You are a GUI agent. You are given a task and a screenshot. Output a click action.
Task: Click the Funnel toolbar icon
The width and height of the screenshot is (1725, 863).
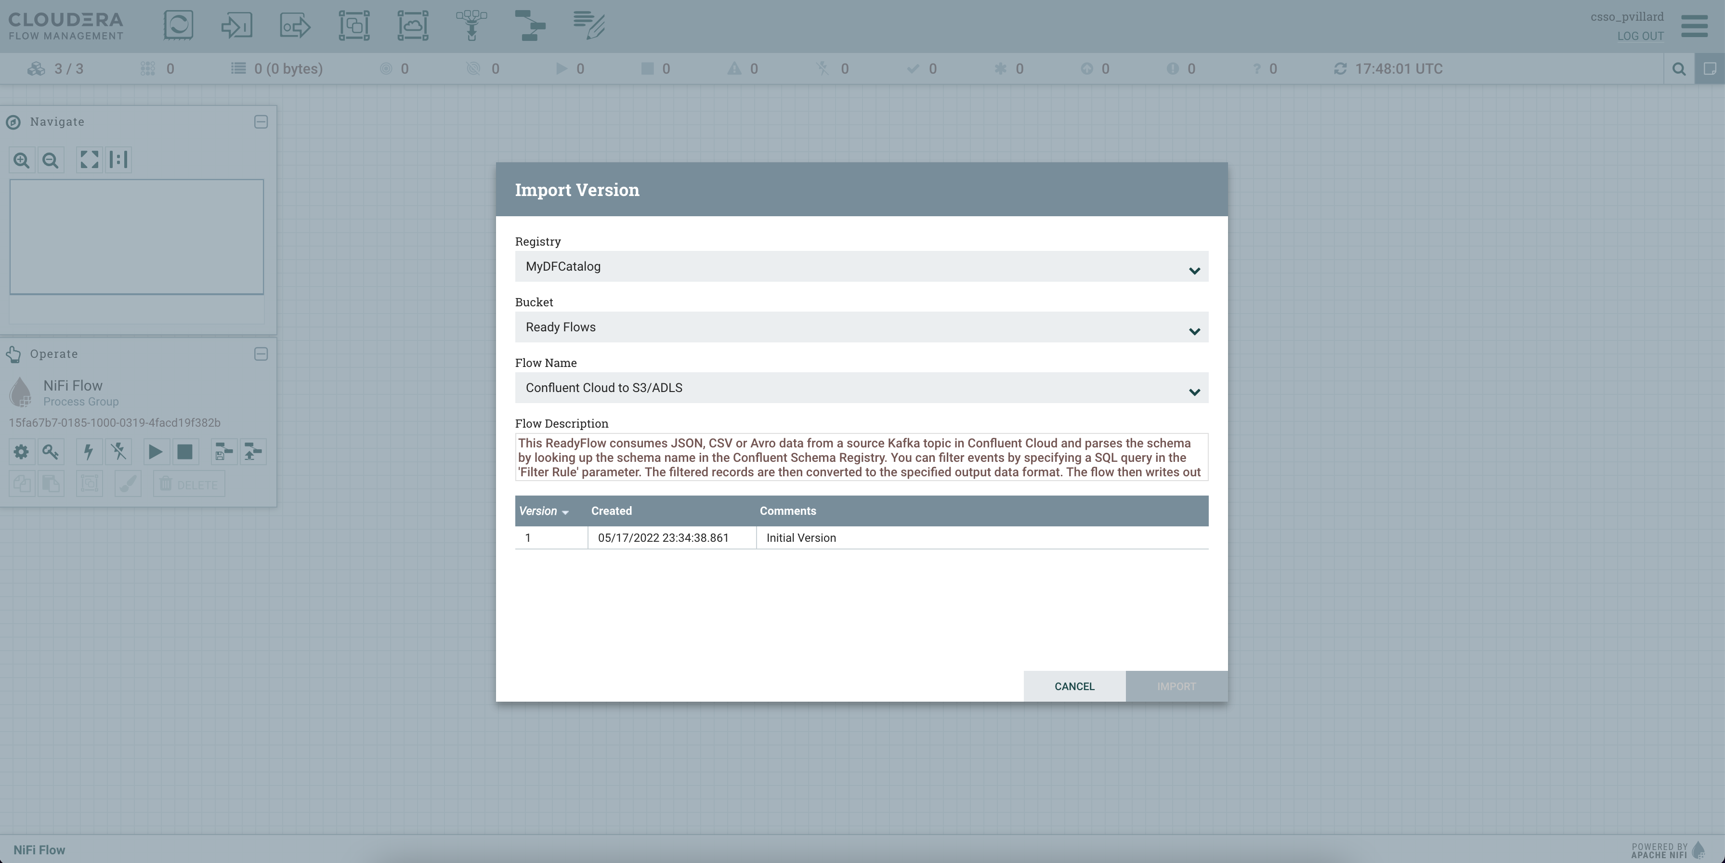(x=471, y=26)
